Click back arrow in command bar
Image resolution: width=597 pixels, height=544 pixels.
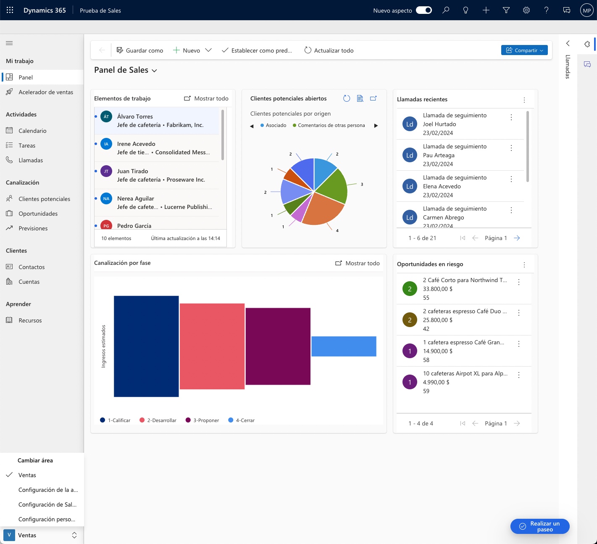[102, 50]
